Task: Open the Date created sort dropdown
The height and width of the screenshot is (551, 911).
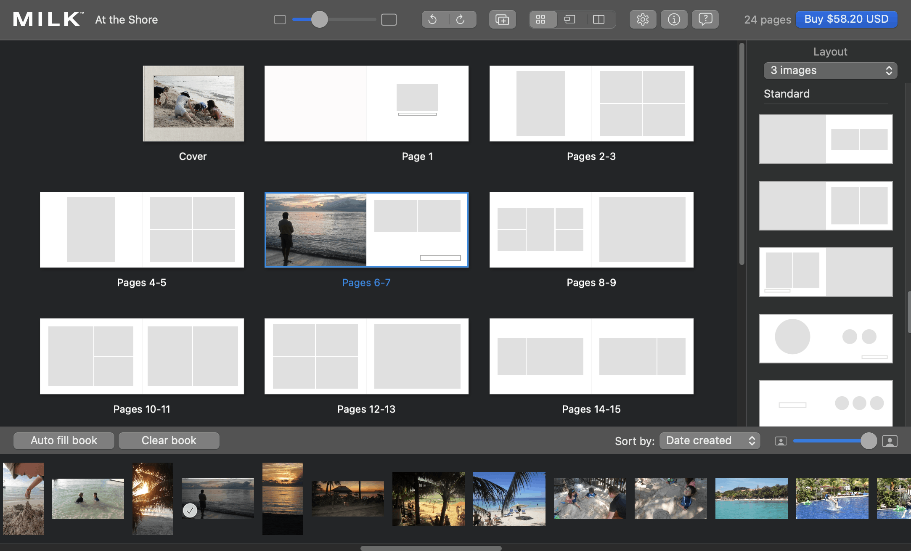Action: pyautogui.click(x=710, y=440)
